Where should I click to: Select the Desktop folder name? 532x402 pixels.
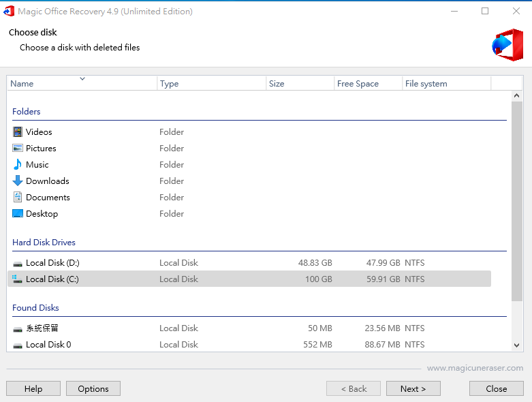point(42,214)
